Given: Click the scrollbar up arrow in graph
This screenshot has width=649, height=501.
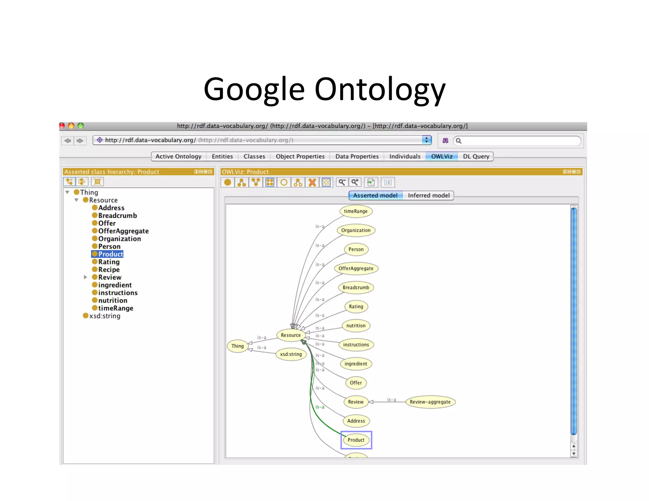Looking at the screenshot, I should pos(574,446).
